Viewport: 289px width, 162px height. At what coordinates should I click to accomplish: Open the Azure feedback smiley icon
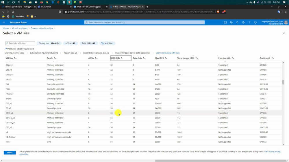[255, 22]
